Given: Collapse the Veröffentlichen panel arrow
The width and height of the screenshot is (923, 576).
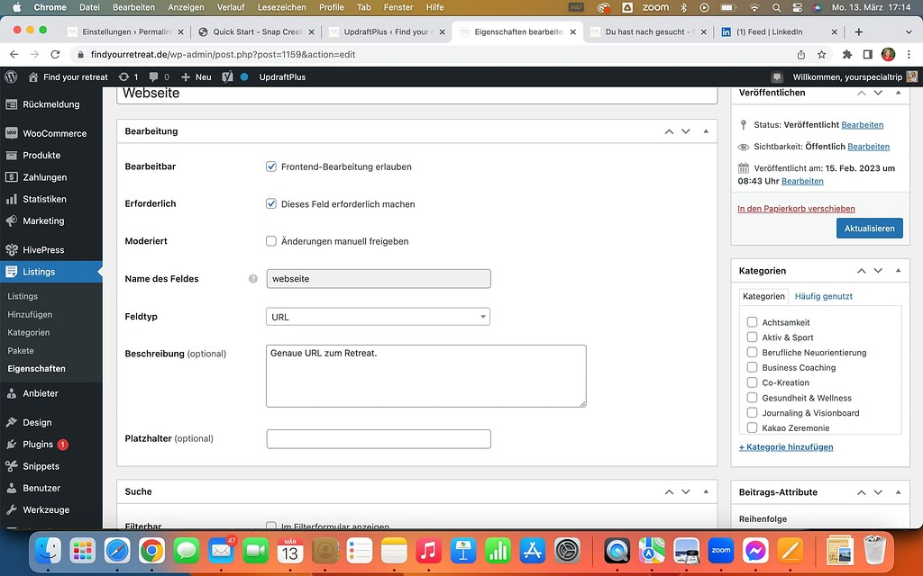Looking at the screenshot, I should pyautogui.click(x=898, y=92).
